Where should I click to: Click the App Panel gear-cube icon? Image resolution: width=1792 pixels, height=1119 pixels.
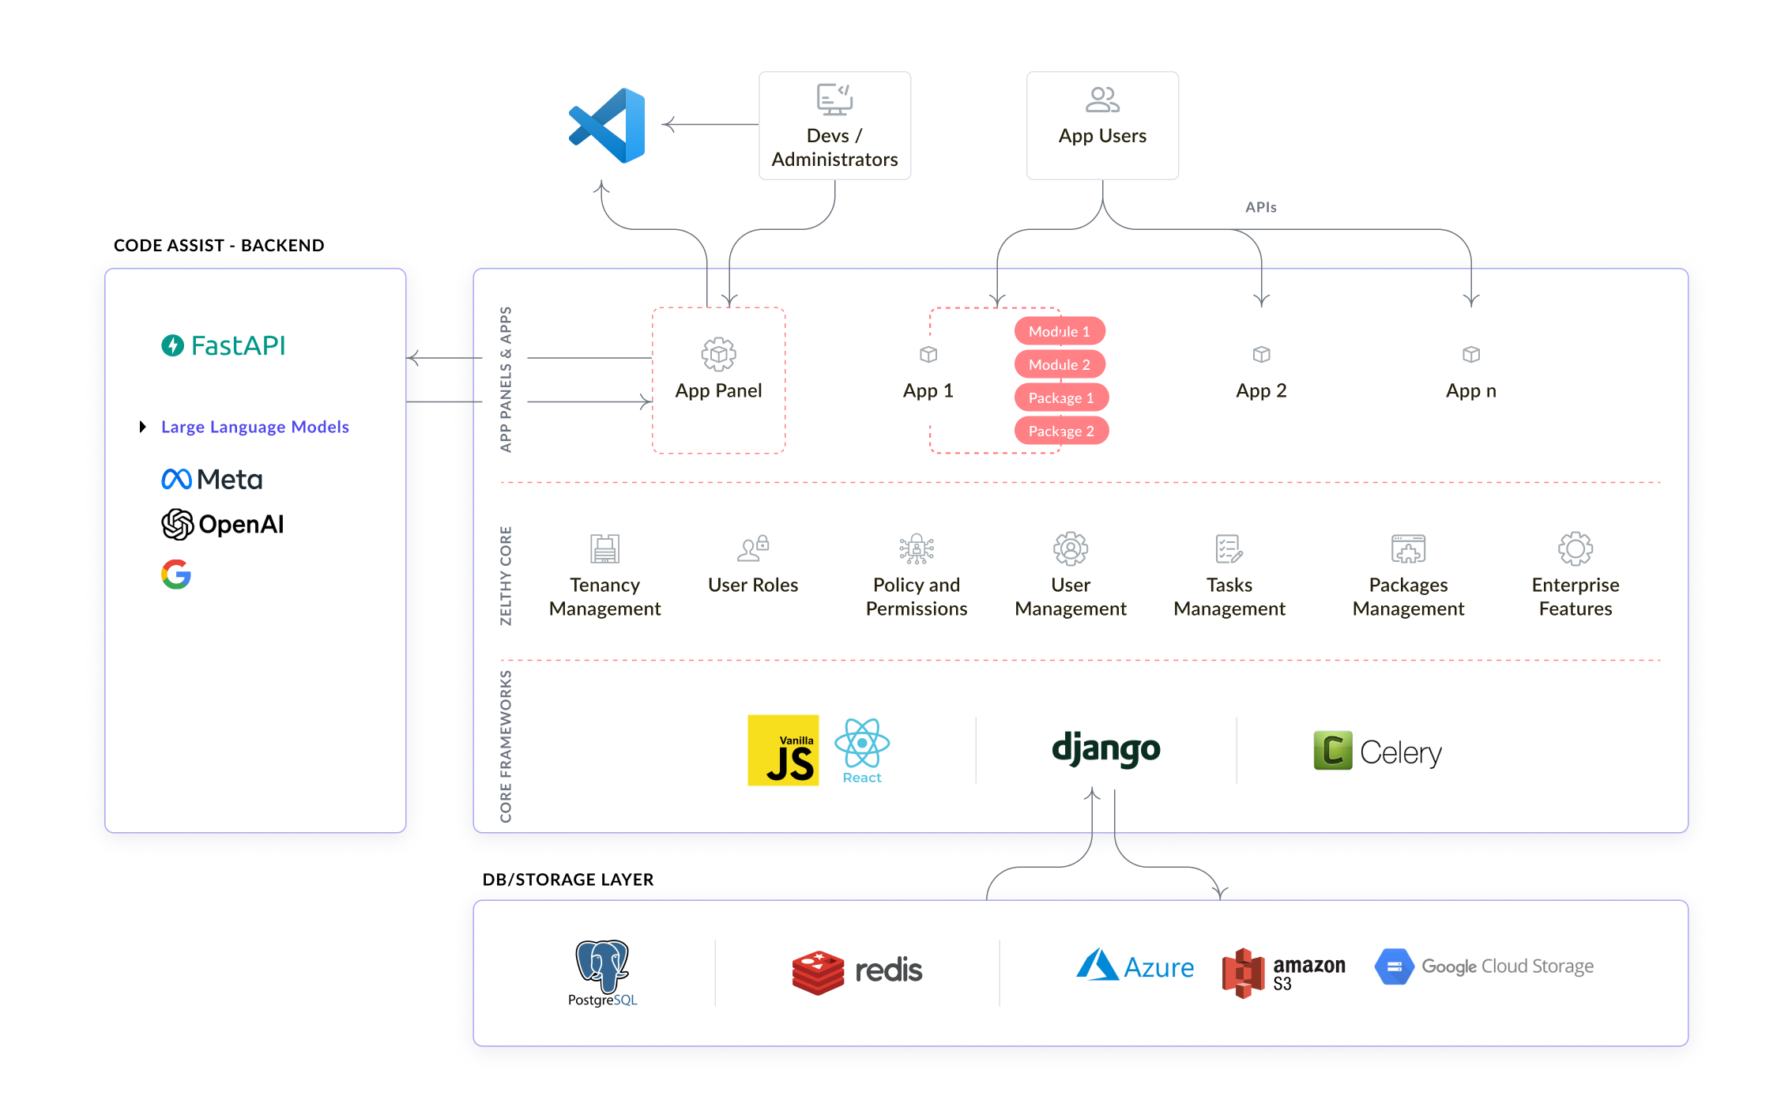tap(718, 354)
